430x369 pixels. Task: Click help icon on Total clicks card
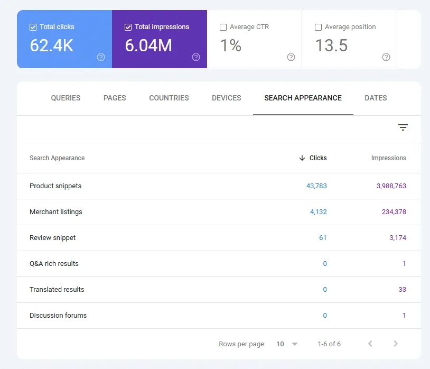(101, 57)
